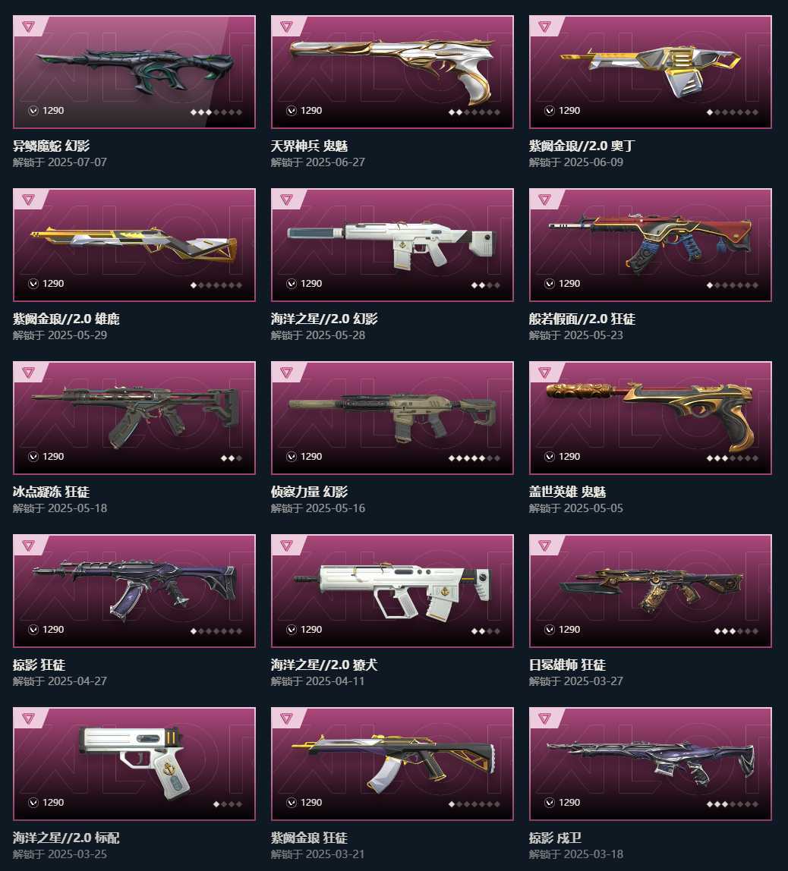This screenshot has width=788, height=871.
Task: Click the VP currency icon on 日冕雄师 狂徒 card
Action: point(550,630)
